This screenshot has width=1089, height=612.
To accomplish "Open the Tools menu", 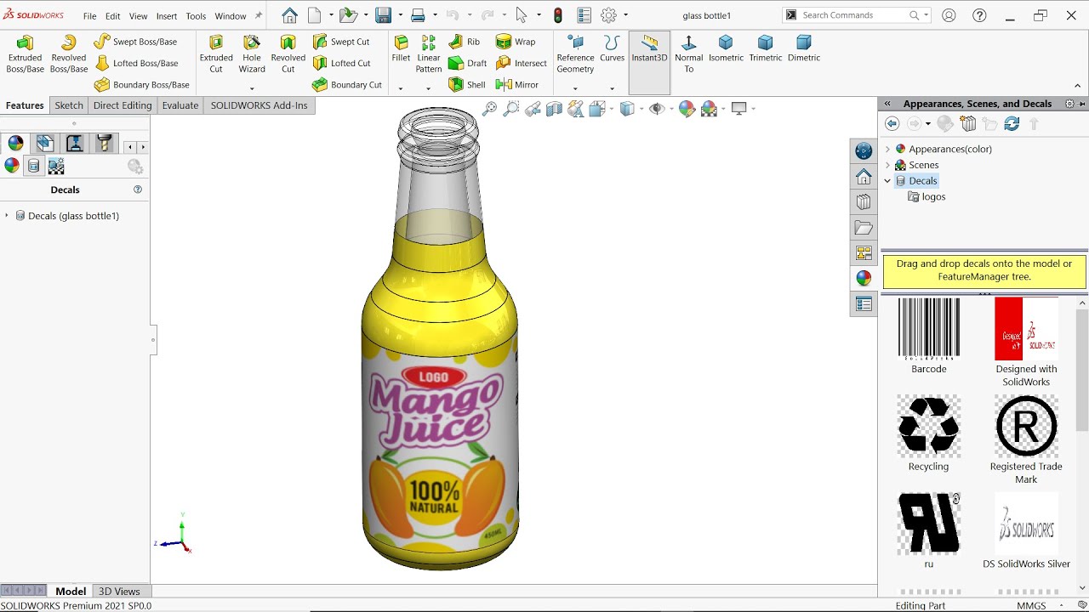I will coord(196,16).
